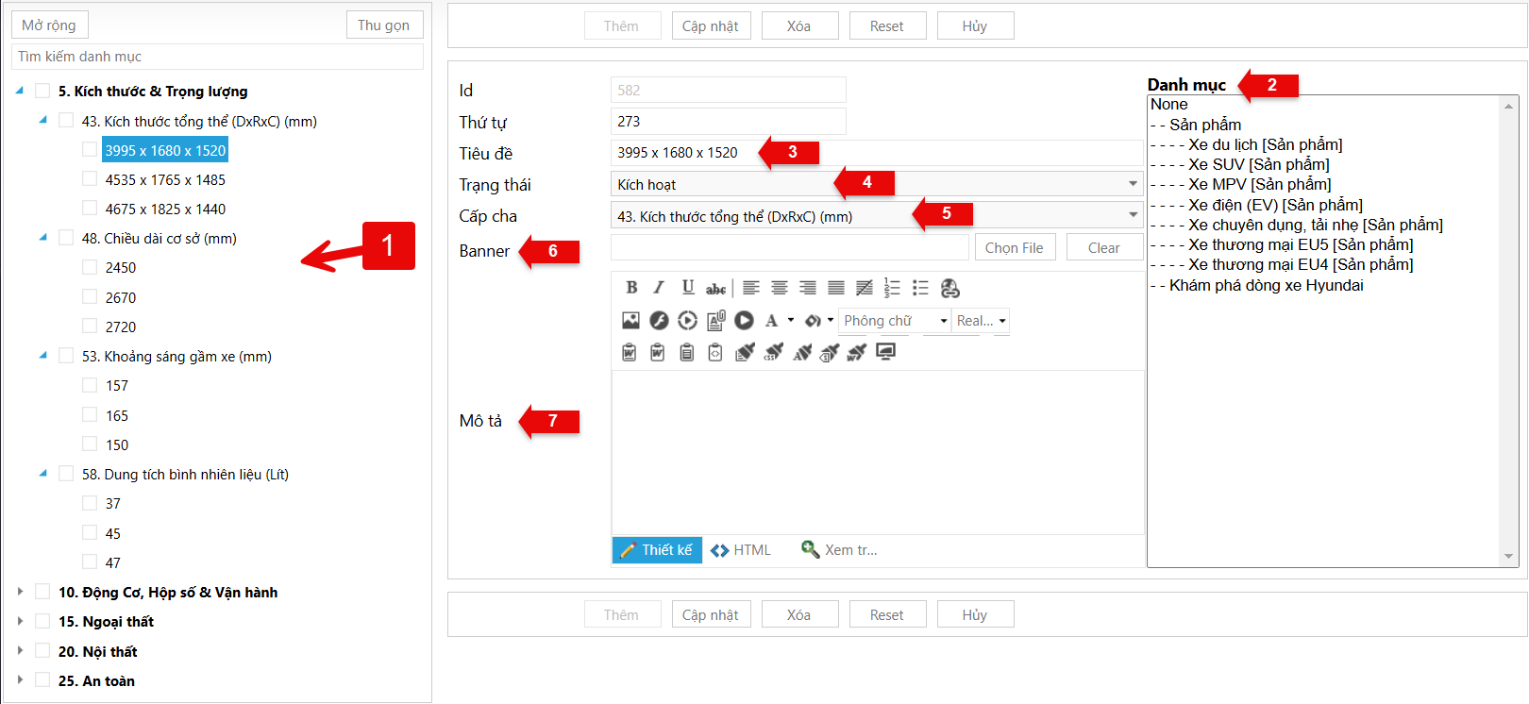The height and width of the screenshot is (704, 1529).
Task: Open the hyperlink manager icon
Action: (x=949, y=288)
